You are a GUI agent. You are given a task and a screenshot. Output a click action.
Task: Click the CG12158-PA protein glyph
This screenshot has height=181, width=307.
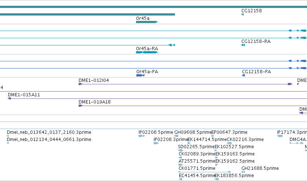244,75
